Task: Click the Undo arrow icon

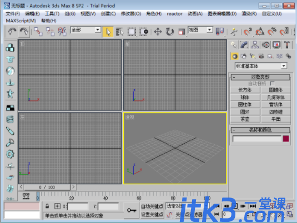Action: coord(12,32)
